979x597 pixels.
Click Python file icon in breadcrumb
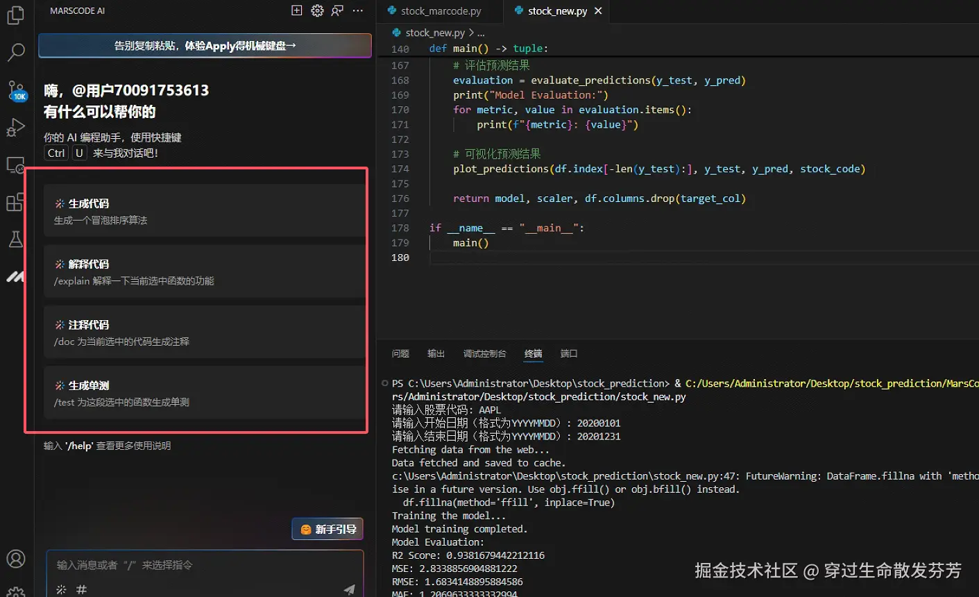(x=397, y=33)
